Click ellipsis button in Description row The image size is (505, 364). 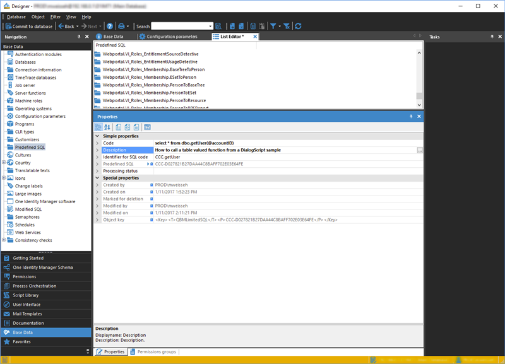420,150
